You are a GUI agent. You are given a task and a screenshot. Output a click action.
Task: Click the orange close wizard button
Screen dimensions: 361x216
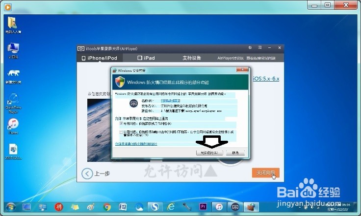click(266, 173)
